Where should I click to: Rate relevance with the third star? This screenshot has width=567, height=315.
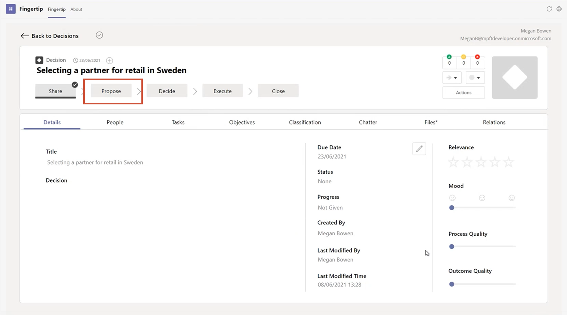(x=481, y=162)
